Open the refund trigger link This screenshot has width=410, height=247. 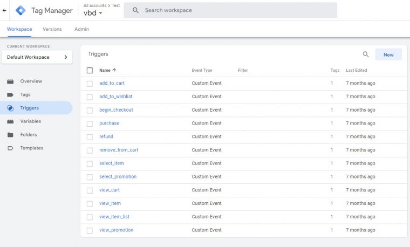[x=106, y=136]
